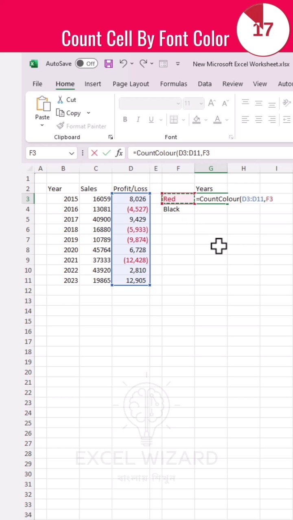
Task: Select row 5 header
Action: [x=28, y=219]
